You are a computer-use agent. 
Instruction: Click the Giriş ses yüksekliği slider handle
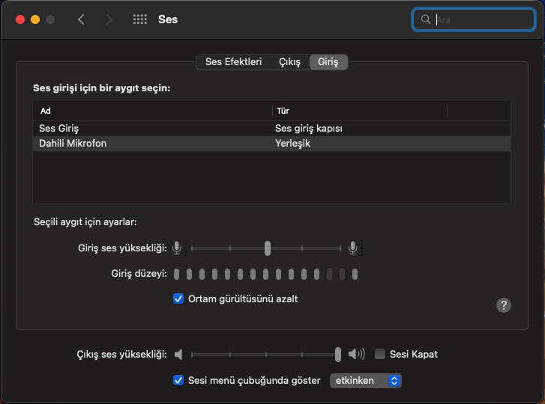[267, 248]
